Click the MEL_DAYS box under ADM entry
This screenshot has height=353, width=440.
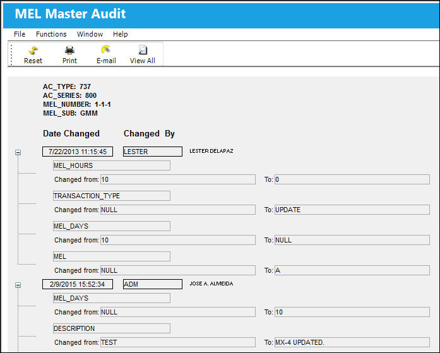pos(112,298)
